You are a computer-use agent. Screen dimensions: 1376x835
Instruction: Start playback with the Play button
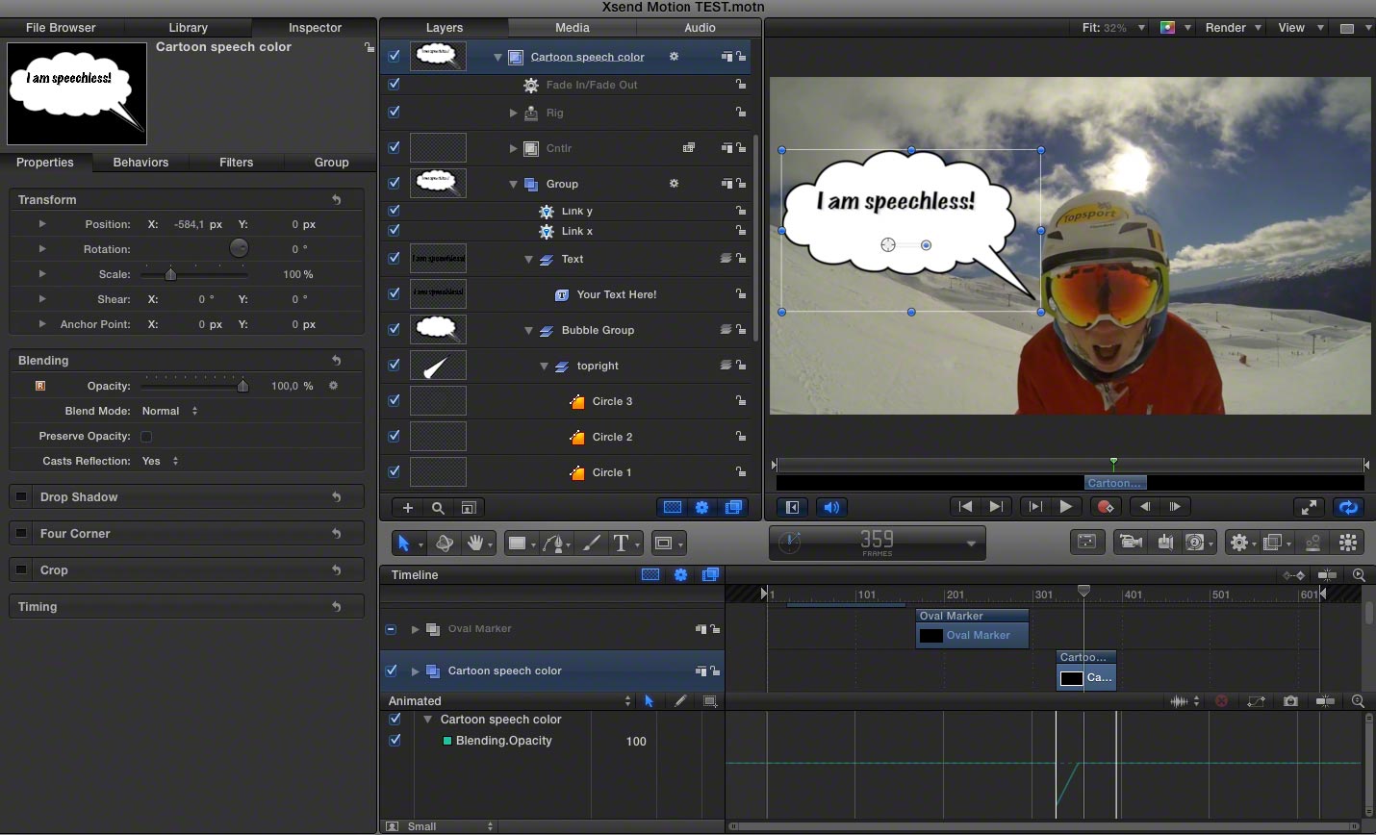click(x=1065, y=507)
